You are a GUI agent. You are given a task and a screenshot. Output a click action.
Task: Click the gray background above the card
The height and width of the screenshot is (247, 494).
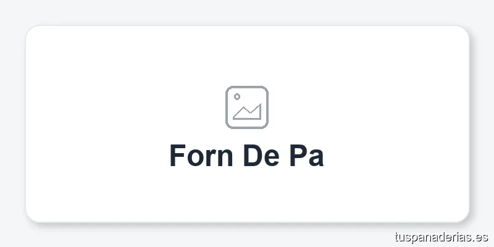click(246, 12)
